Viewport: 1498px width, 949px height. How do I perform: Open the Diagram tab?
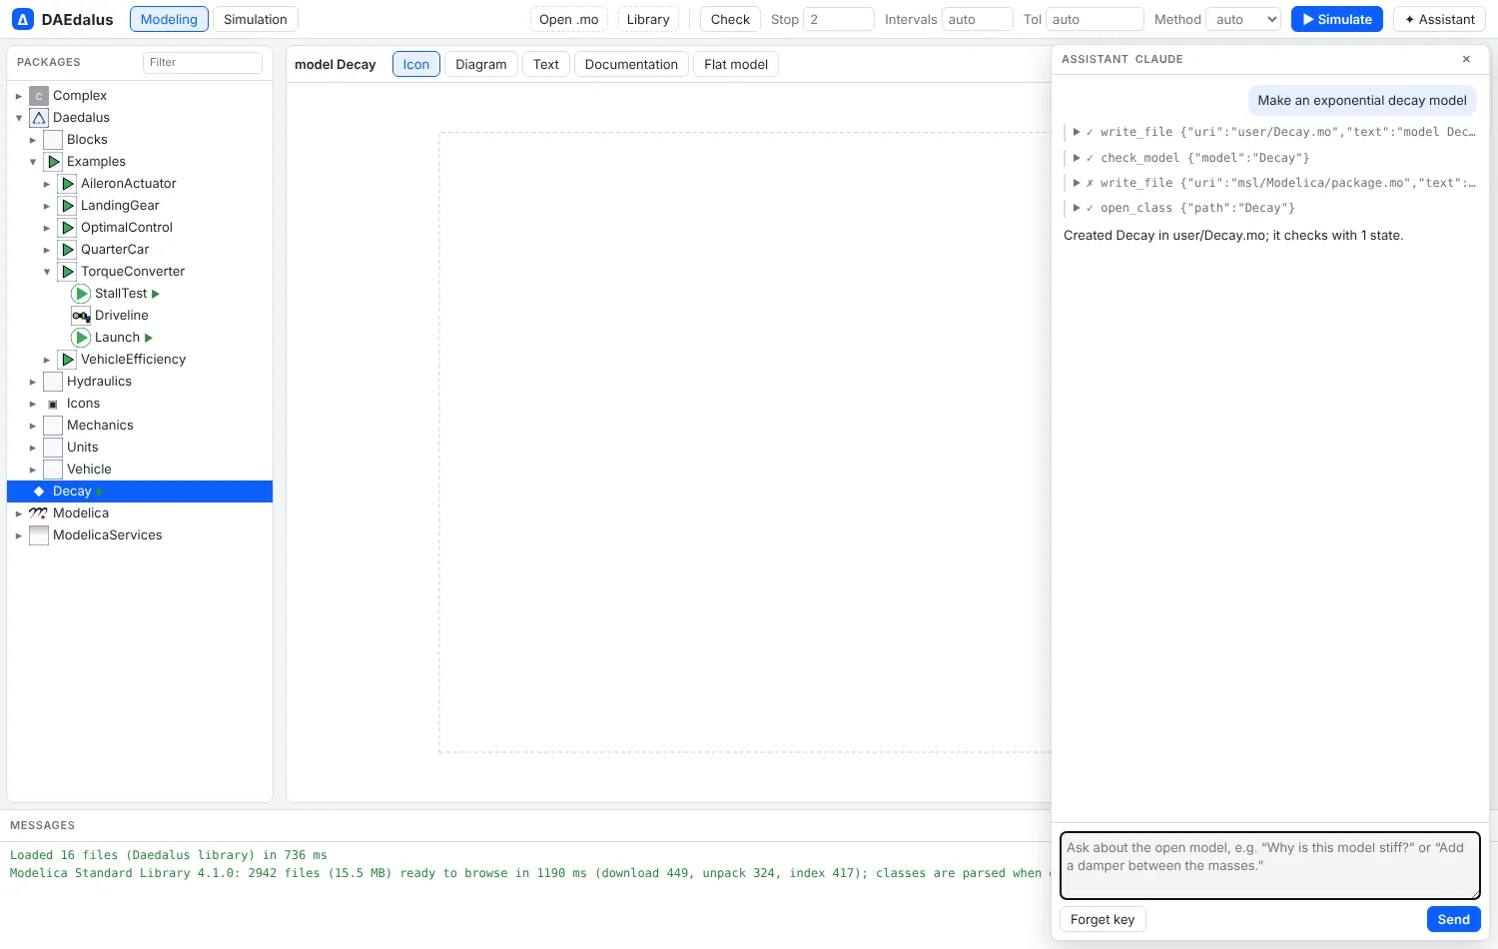481,64
